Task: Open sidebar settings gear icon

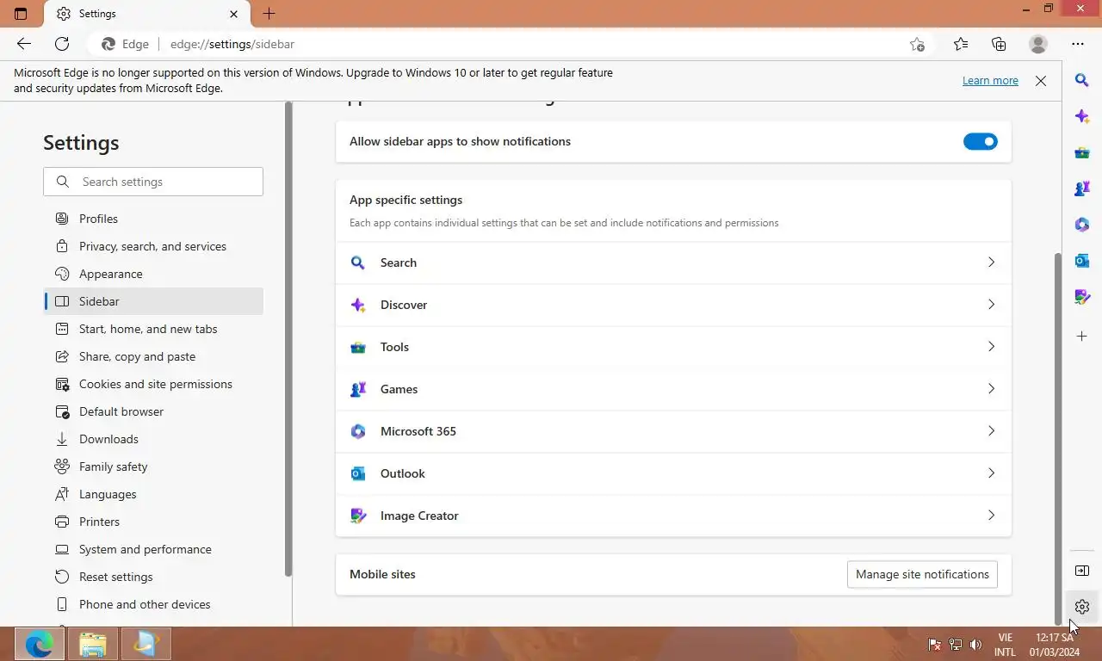Action: pyautogui.click(x=1082, y=607)
